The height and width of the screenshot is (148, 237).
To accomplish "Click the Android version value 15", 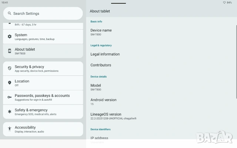I will (92, 104).
